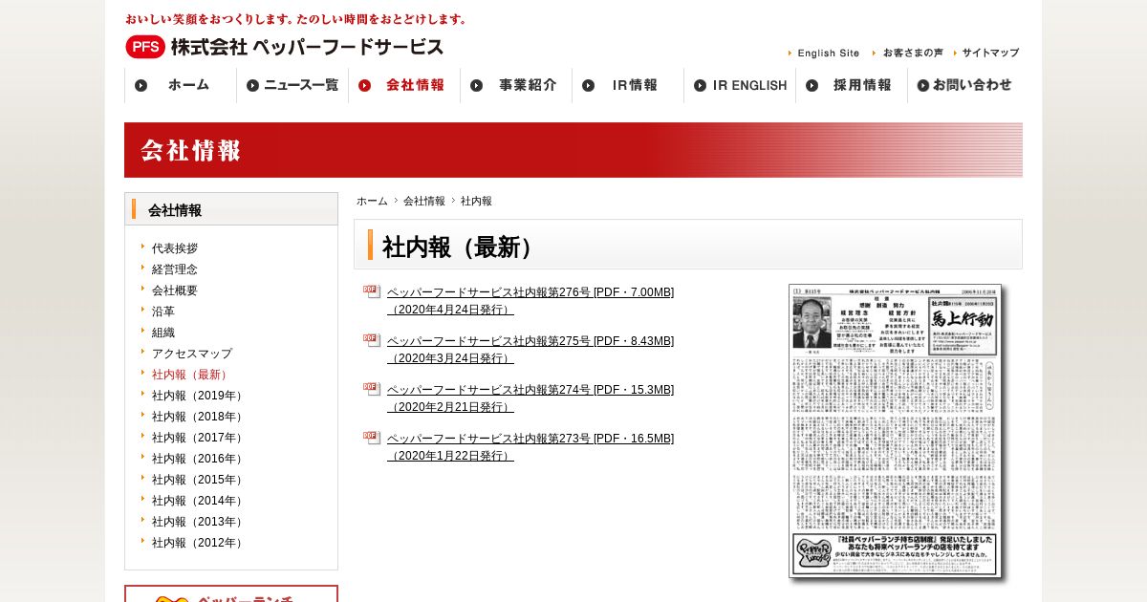
Task: Open 社内報（2017年） in sidebar
Action: tap(199, 438)
